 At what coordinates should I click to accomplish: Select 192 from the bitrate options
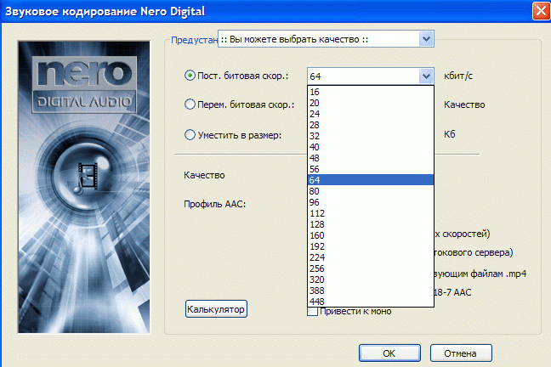pyautogui.click(x=371, y=246)
